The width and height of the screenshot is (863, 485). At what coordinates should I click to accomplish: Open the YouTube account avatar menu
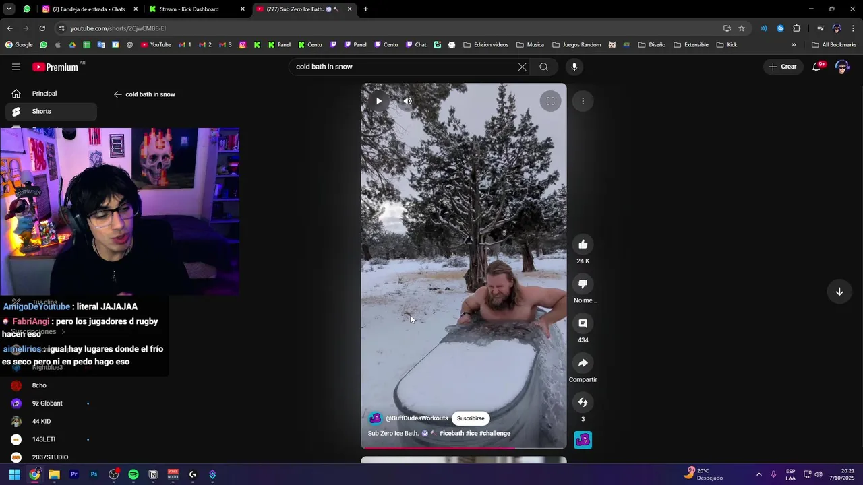(x=841, y=67)
